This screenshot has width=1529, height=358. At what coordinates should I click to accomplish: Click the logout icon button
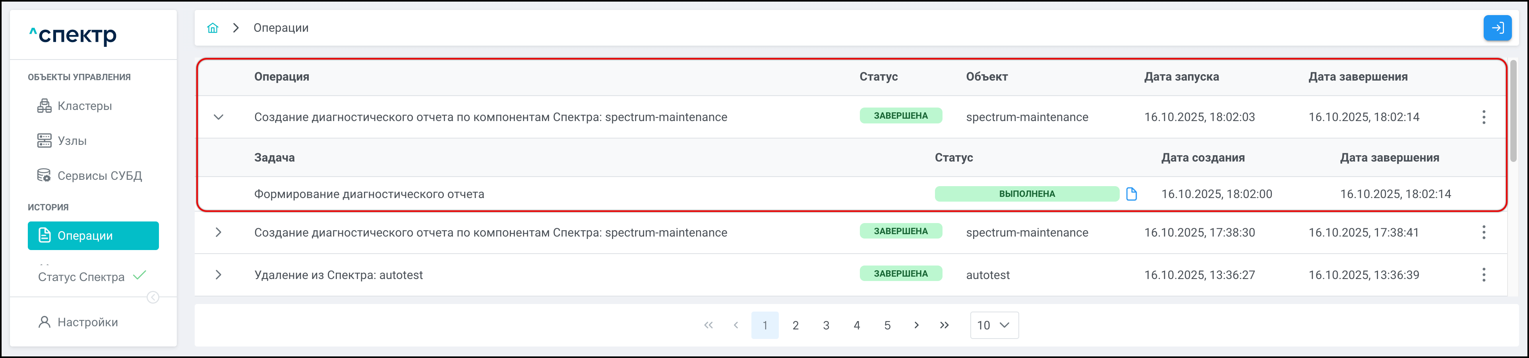tap(1497, 28)
